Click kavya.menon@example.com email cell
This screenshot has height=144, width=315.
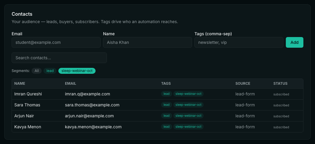click(93, 127)
